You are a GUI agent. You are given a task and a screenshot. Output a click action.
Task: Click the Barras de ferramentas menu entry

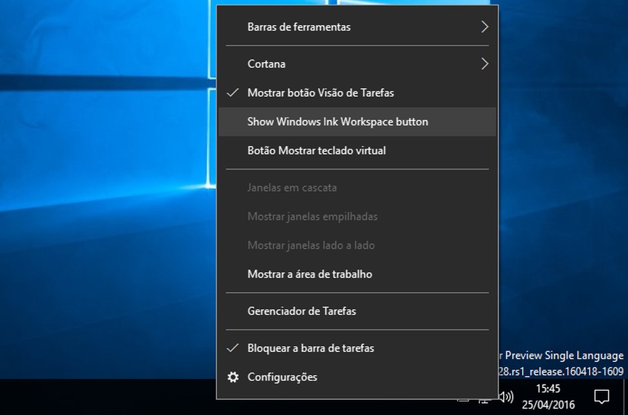[x=299, y=27]
